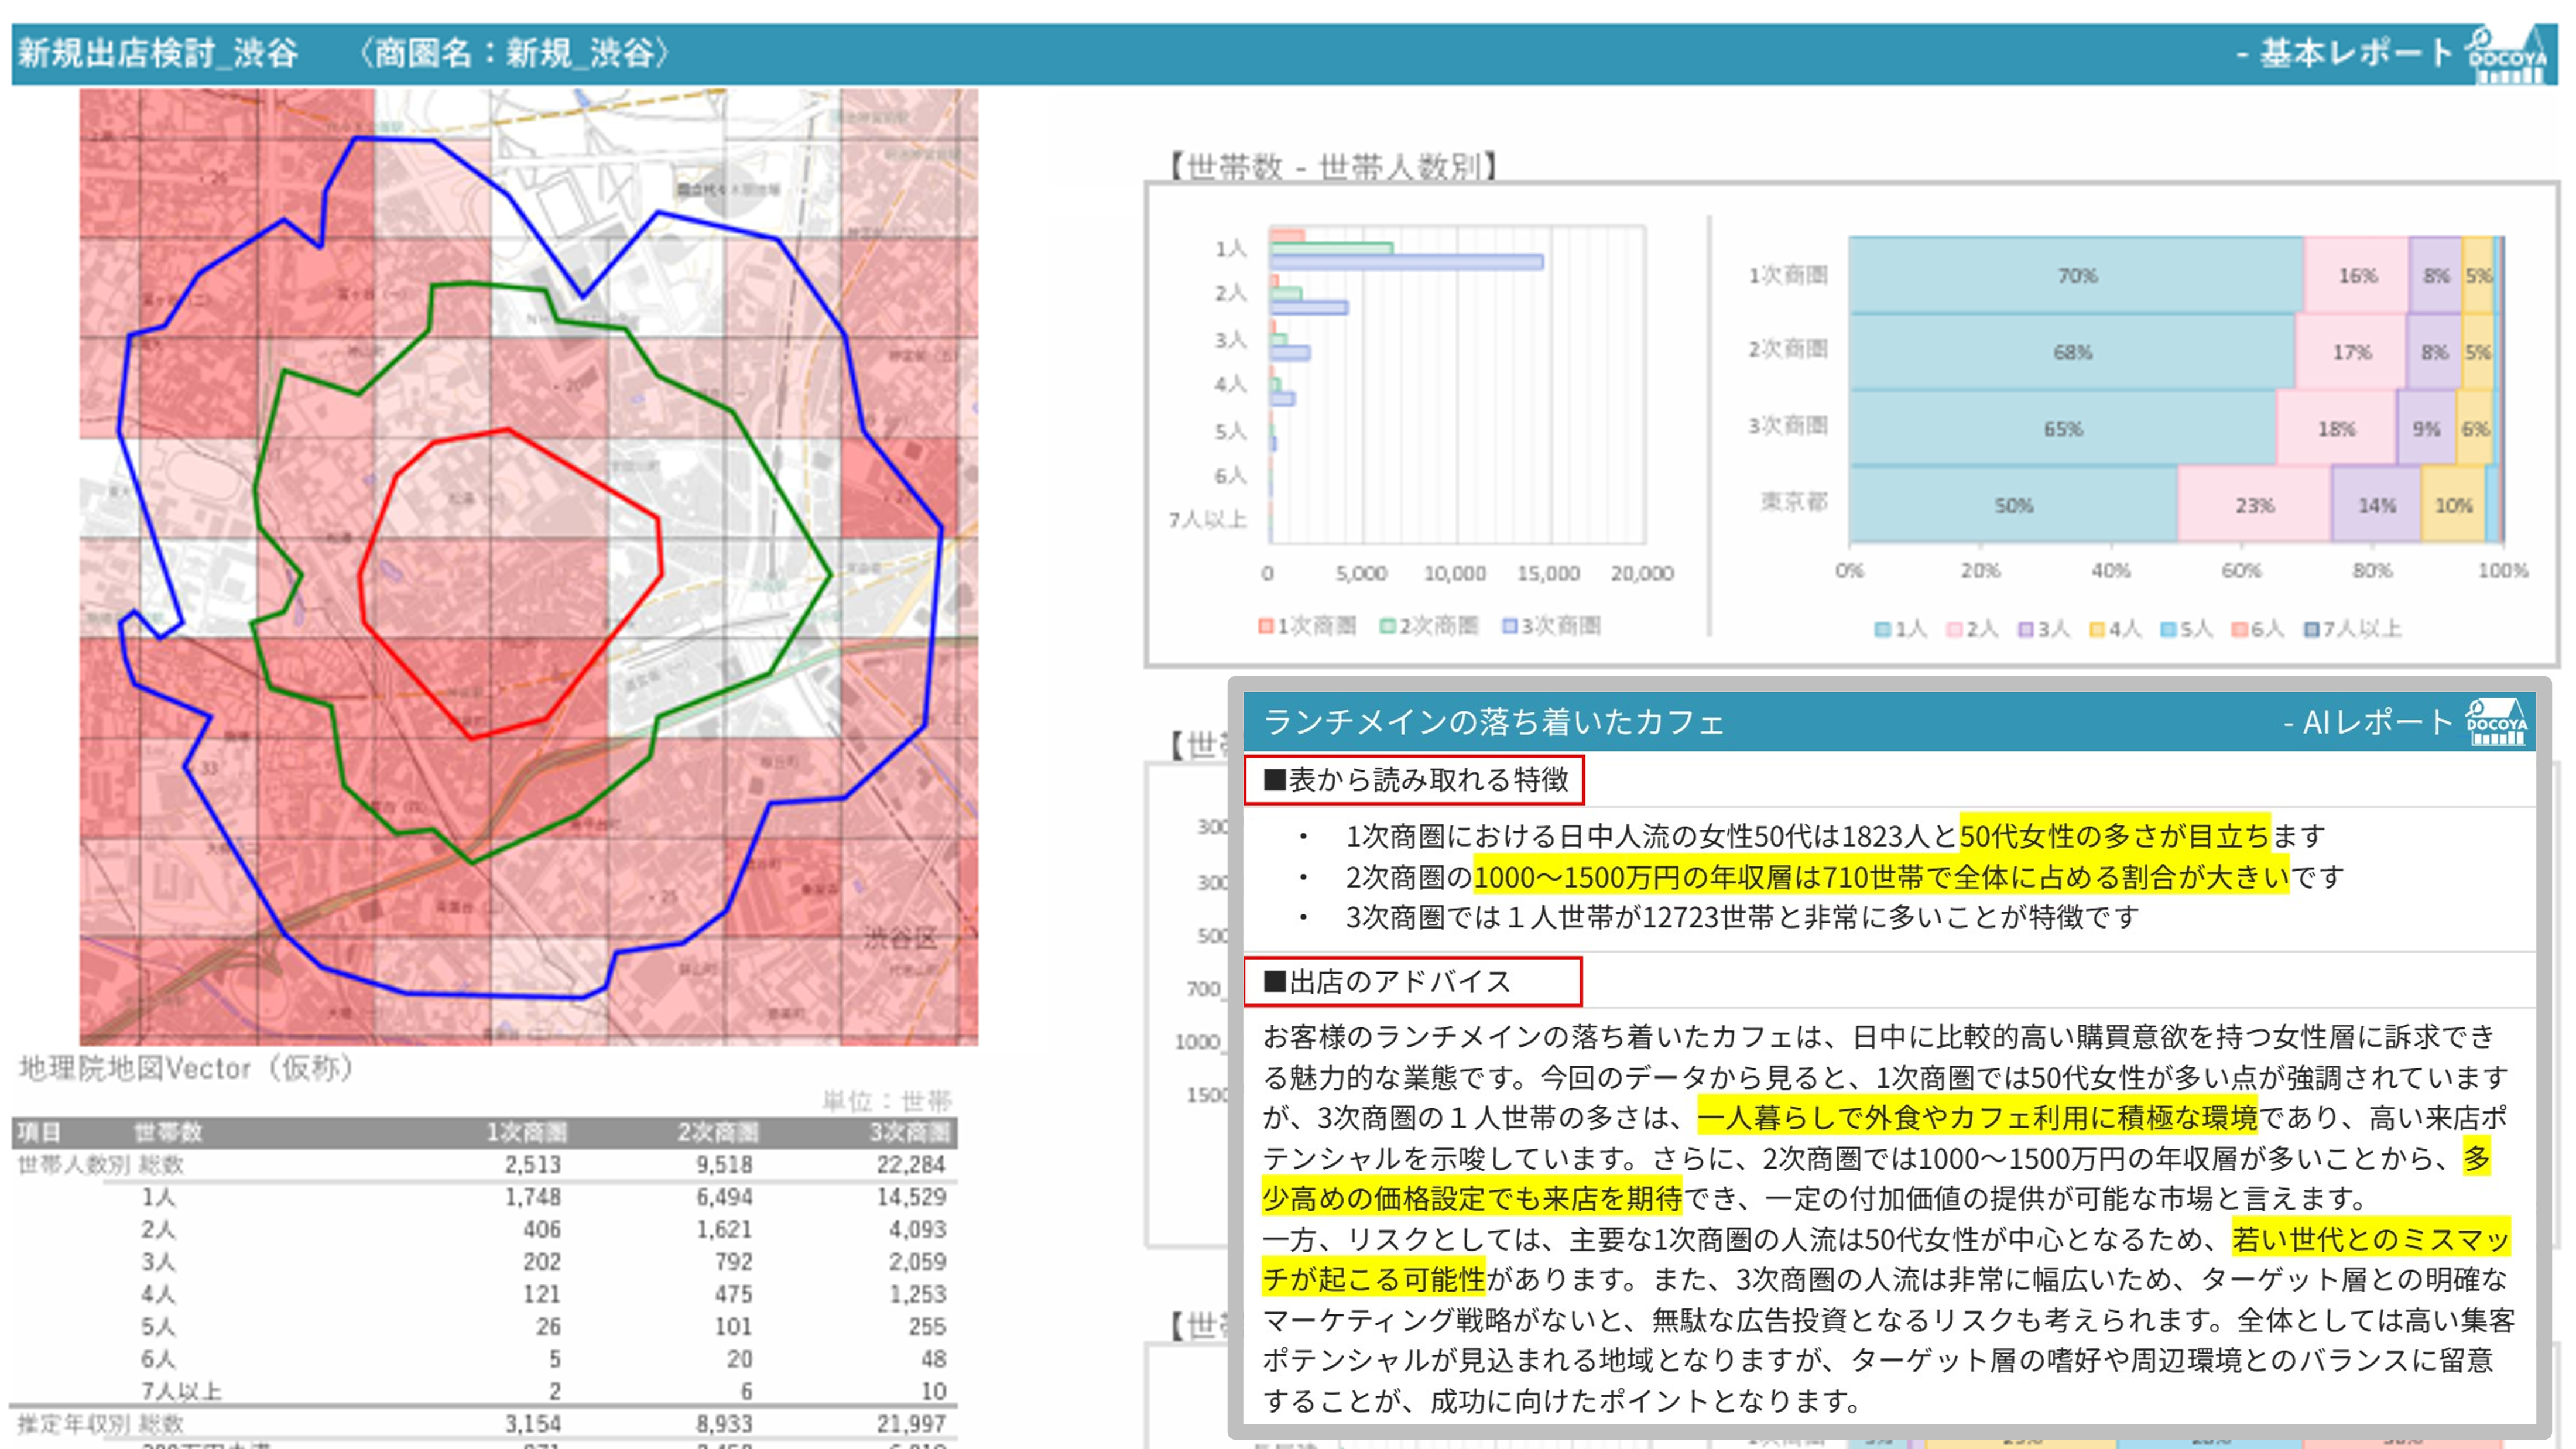The width and height of the screenshot is (2576, 1449).
Task: Click the 1次商圏 column header in the table
Action: coord(526,1133)
